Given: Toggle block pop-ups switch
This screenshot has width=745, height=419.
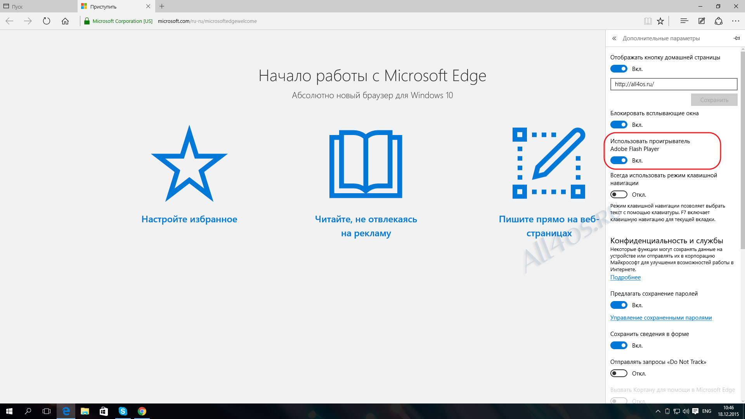Looking at the screenshot, I should tap(619, 125).
